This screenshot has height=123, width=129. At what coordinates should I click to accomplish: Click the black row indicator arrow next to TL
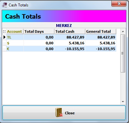pyautogui.click(x=5, y=37)
